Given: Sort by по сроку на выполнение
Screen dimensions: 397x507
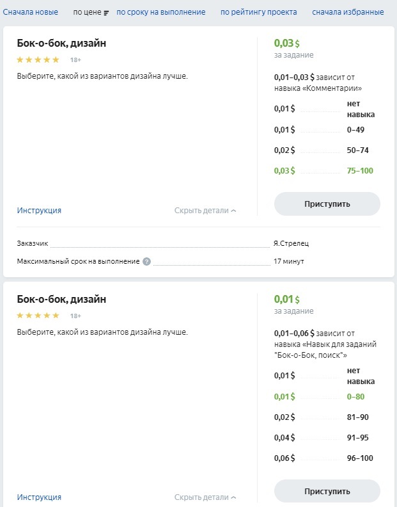Looking at the screenshot, I should (x=161, y=12).
